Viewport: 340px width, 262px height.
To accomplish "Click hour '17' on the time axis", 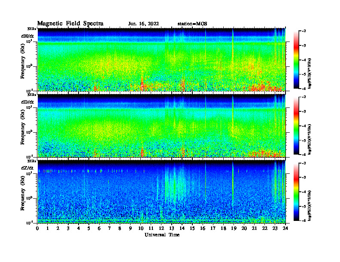I will [x=213, y=228].
